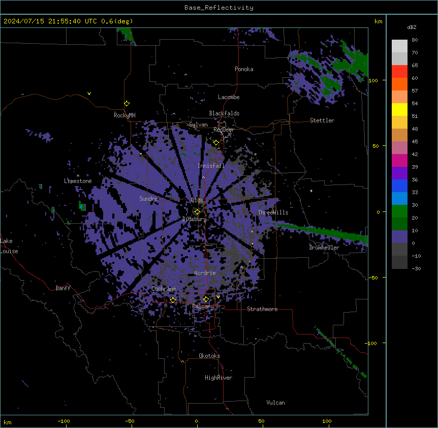Image resolution: width=438 pixels, height=428 pixels.
Task: Click the RockyMH label
Action: [124, 115]
